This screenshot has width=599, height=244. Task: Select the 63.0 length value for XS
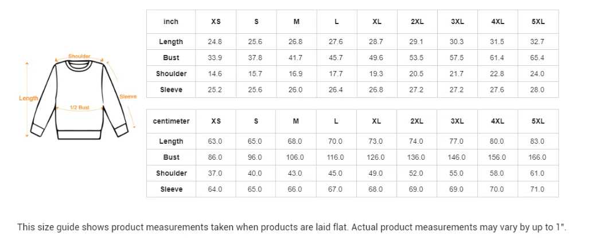[216, 141]
